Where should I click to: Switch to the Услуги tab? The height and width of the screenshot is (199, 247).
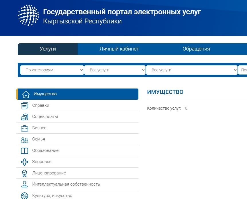(48, 49)
